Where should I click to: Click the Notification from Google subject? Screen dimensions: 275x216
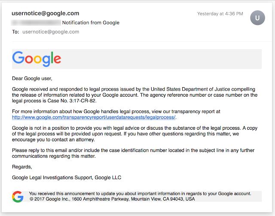(x=91, y=23)
